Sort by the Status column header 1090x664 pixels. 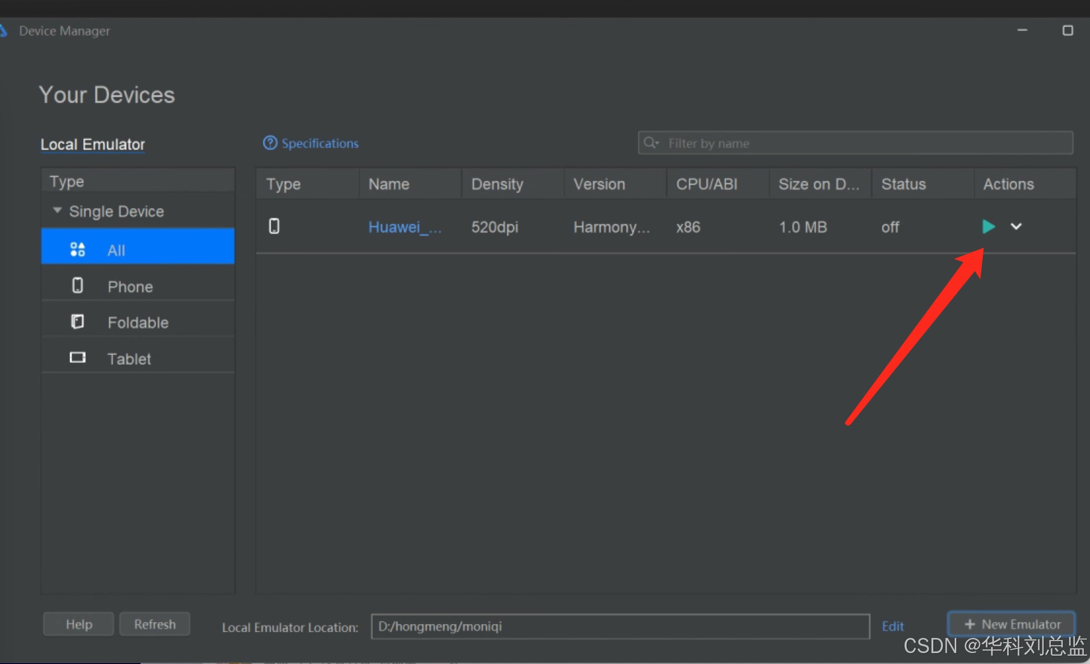pyautogui.click(x=903, y=184)
